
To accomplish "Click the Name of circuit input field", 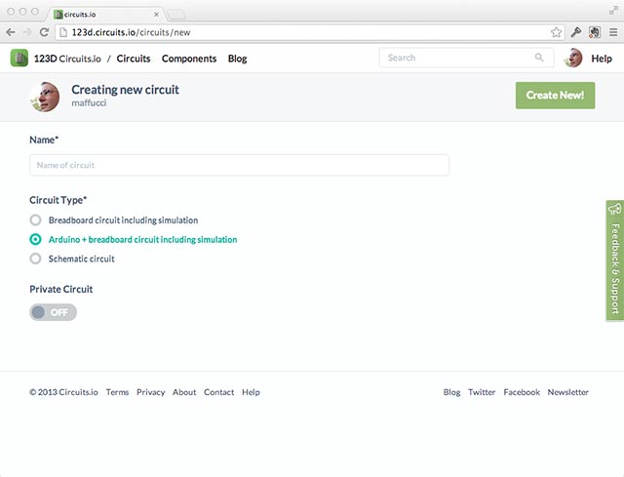I will (239, 165).
